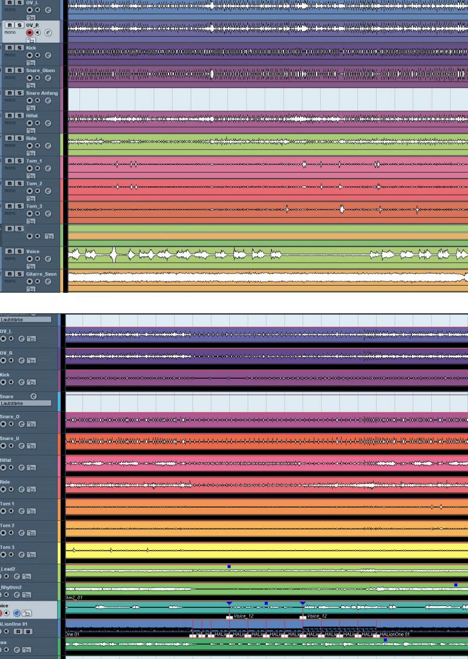Select first Voice_12 event in lower Voice track
The height and width of the screenshot is (659, 468).
pyautogui.click(x=266, y=610)
